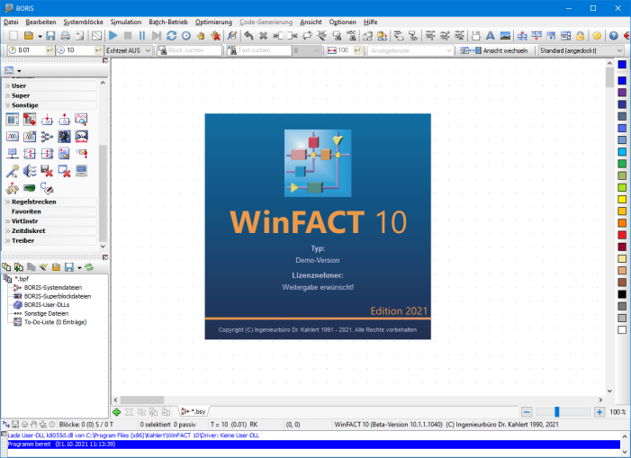Expand the Zeitdiskret category
This screenshot has height=458, width=631.
tap(50, 231)
